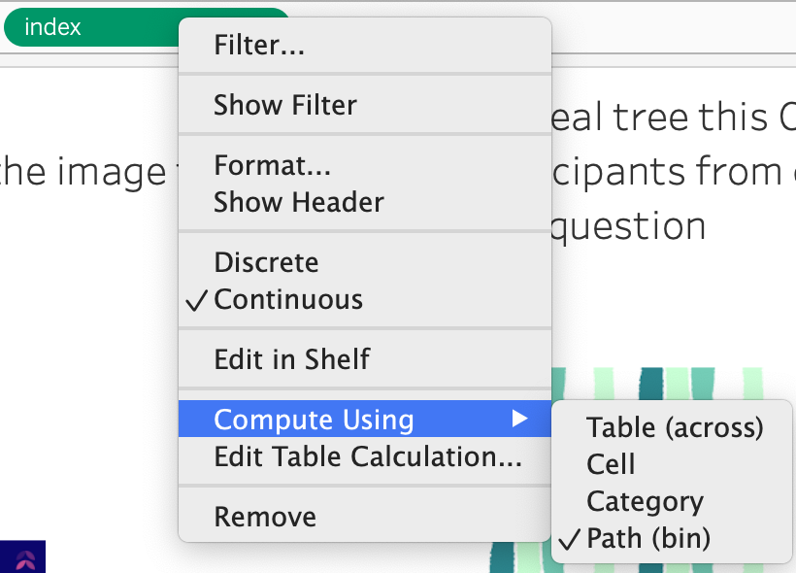Open Edit Table Calculation... dialog
This screenshot has height=573, width=796.
pyautogui.click(x=368, y=456)
